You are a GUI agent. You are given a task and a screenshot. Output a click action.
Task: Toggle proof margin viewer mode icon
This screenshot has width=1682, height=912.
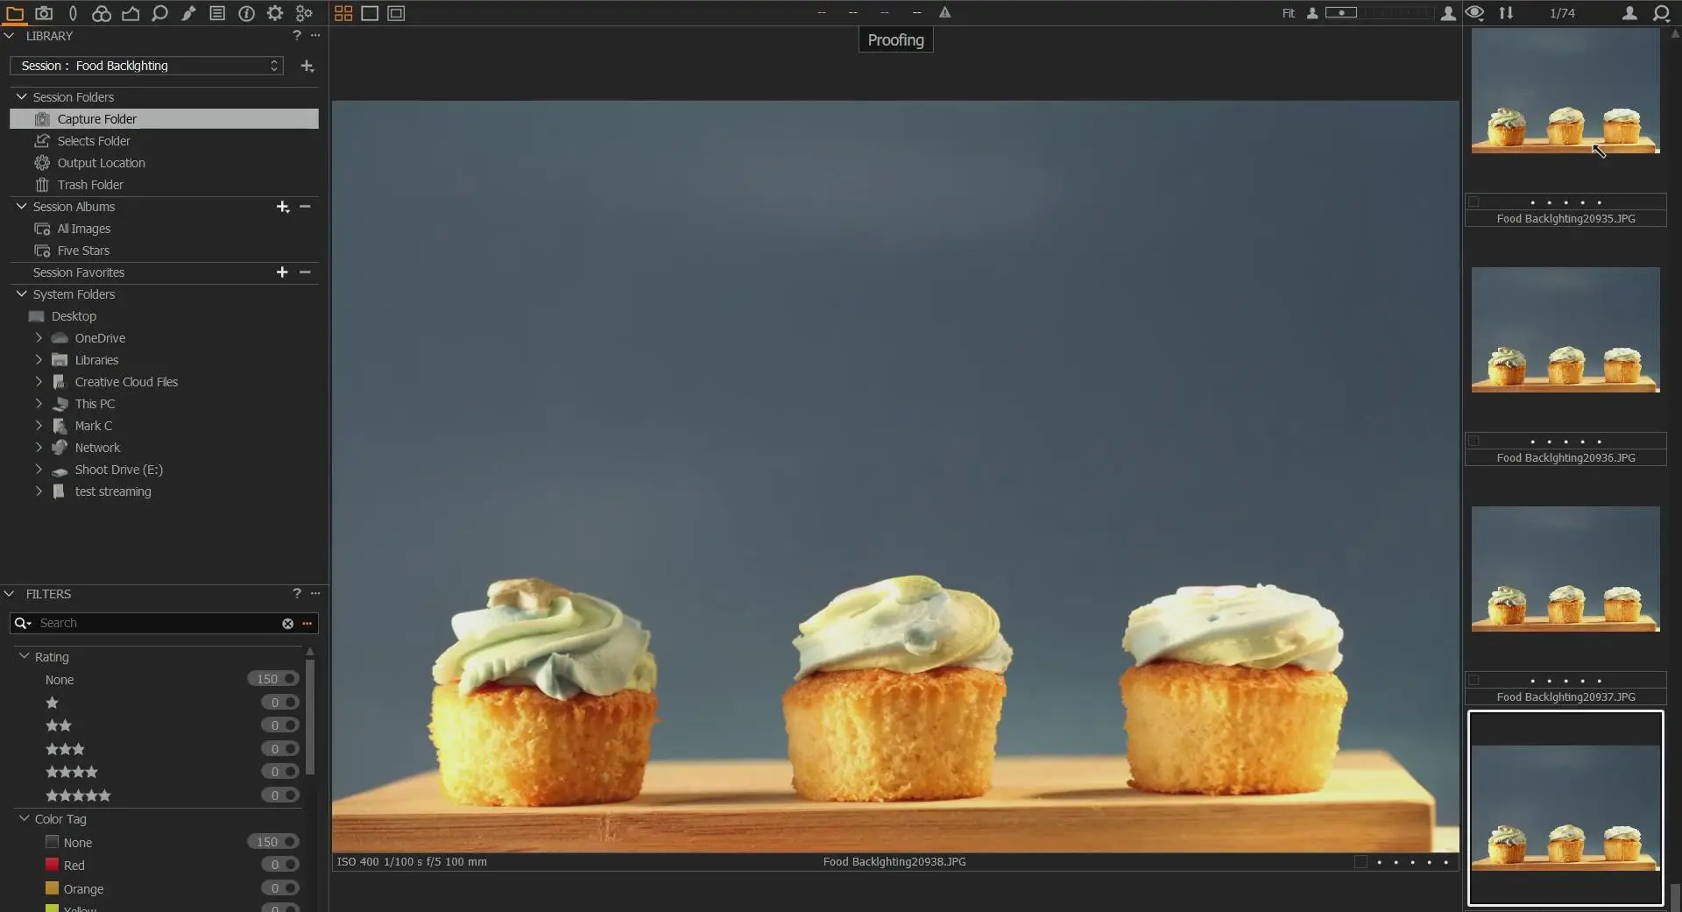click(396, 13)
